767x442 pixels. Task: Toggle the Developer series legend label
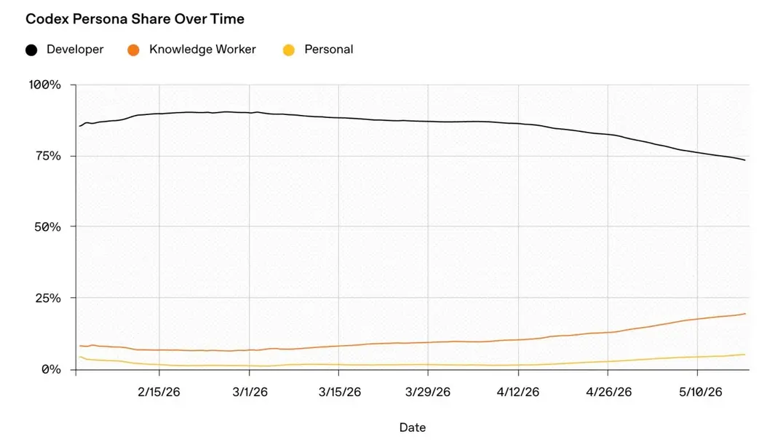(x=75, y=50)
